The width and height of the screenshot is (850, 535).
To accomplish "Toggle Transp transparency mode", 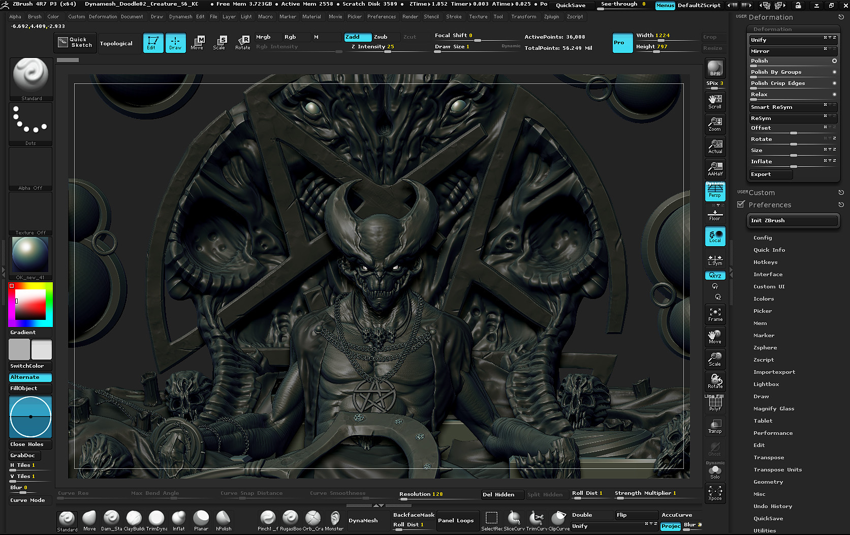I will coord(715,426).
